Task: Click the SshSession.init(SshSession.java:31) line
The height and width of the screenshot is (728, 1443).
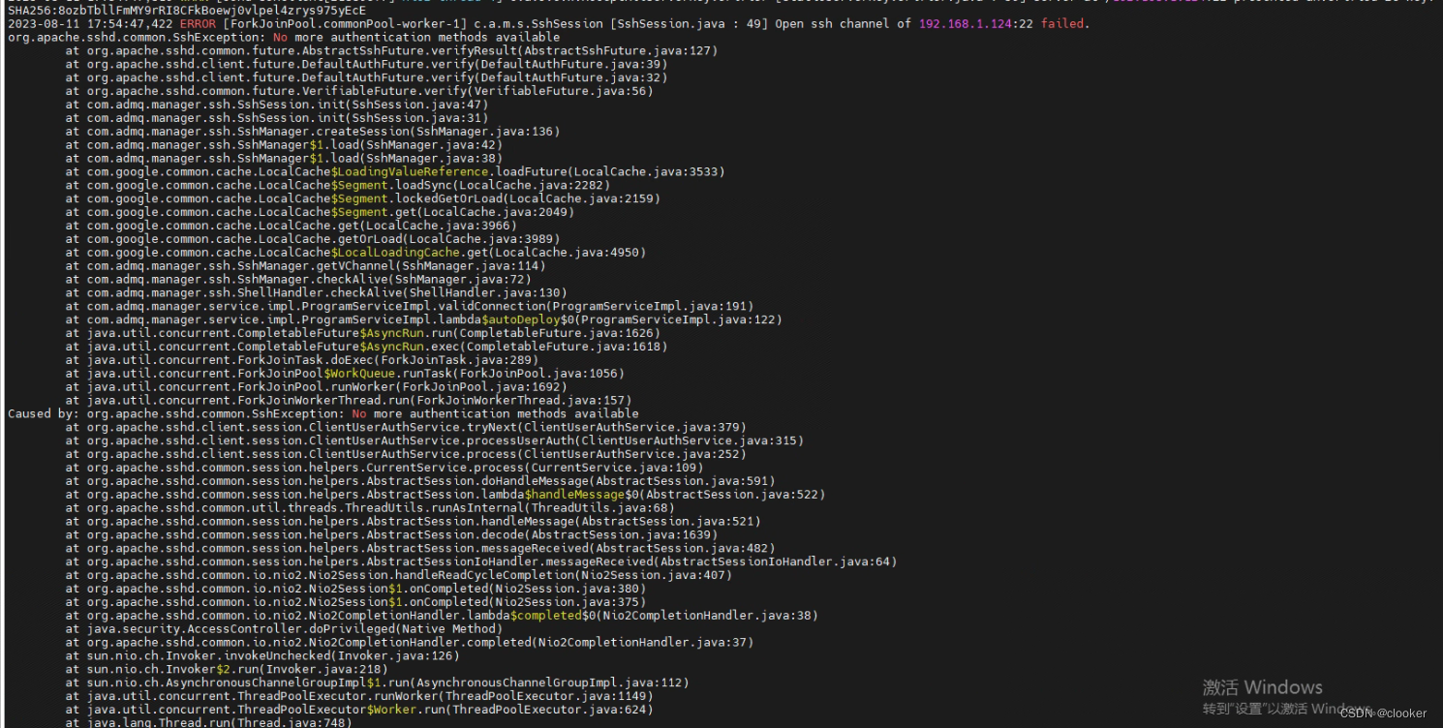Action: tap(277, 118)
